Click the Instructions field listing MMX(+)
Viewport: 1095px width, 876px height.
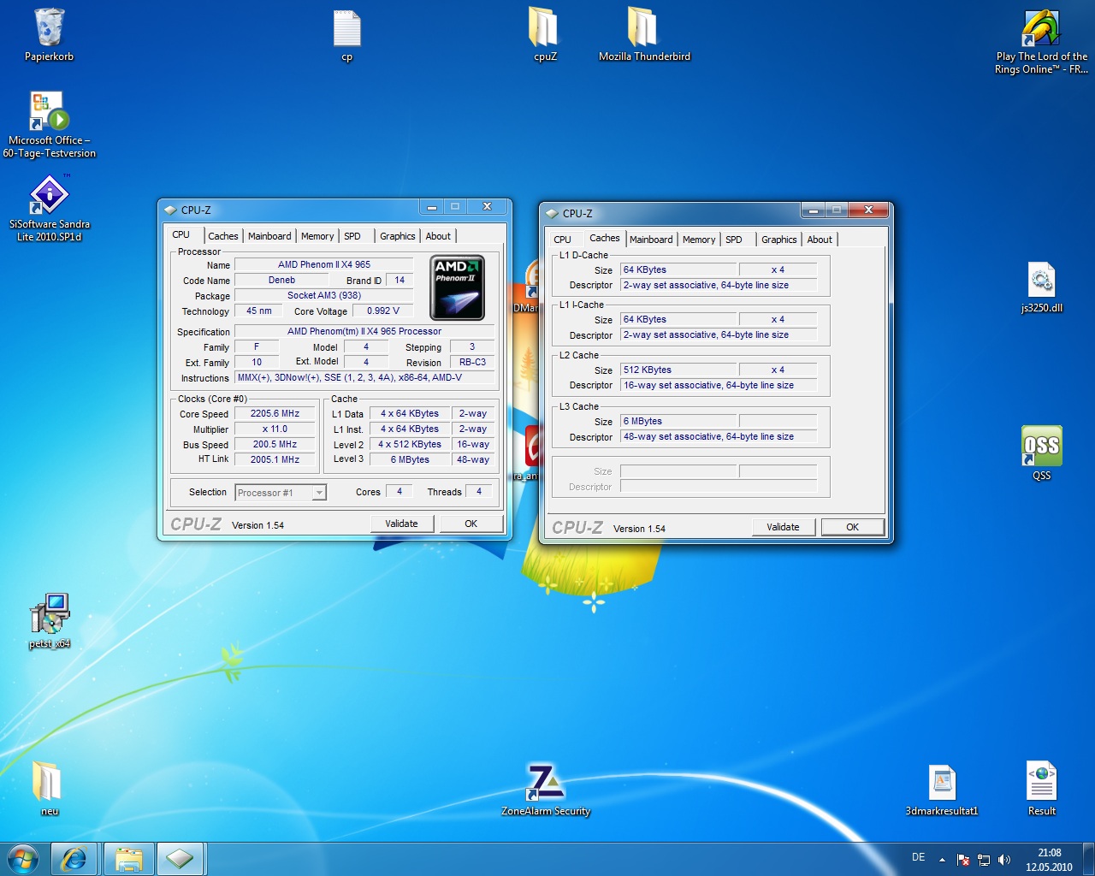point(364,378)
